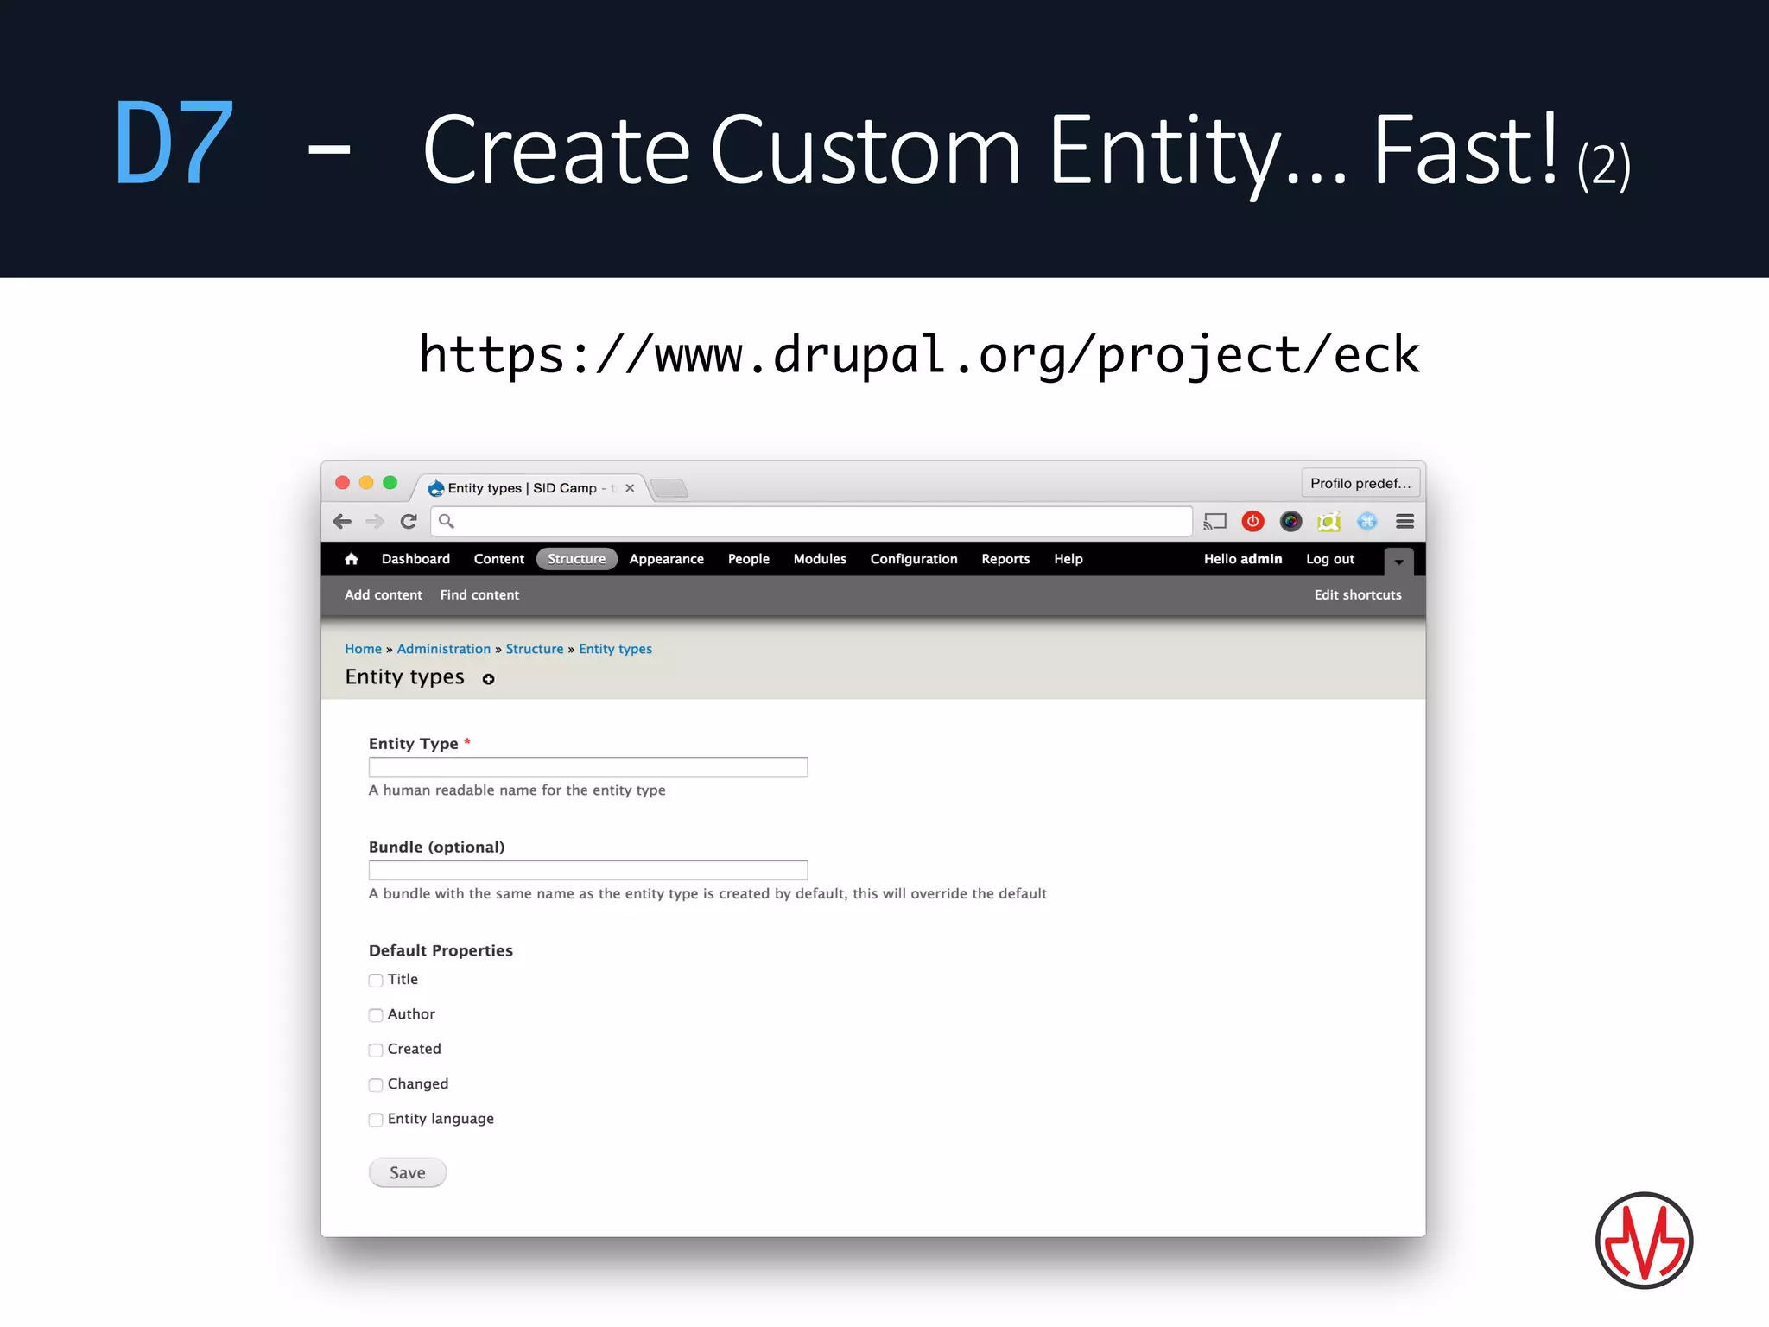This screenshot has height=1327, width=1769.
Task: Close the Entity types browser tab
Action: pyautogui.click(x=630, y=488)
